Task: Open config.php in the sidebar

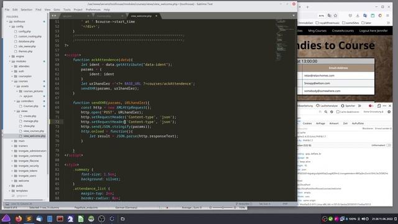Action: tap(24, 32)
